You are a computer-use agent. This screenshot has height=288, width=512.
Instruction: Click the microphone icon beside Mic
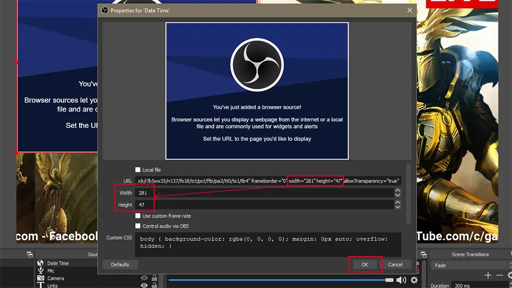pos(41,270)
